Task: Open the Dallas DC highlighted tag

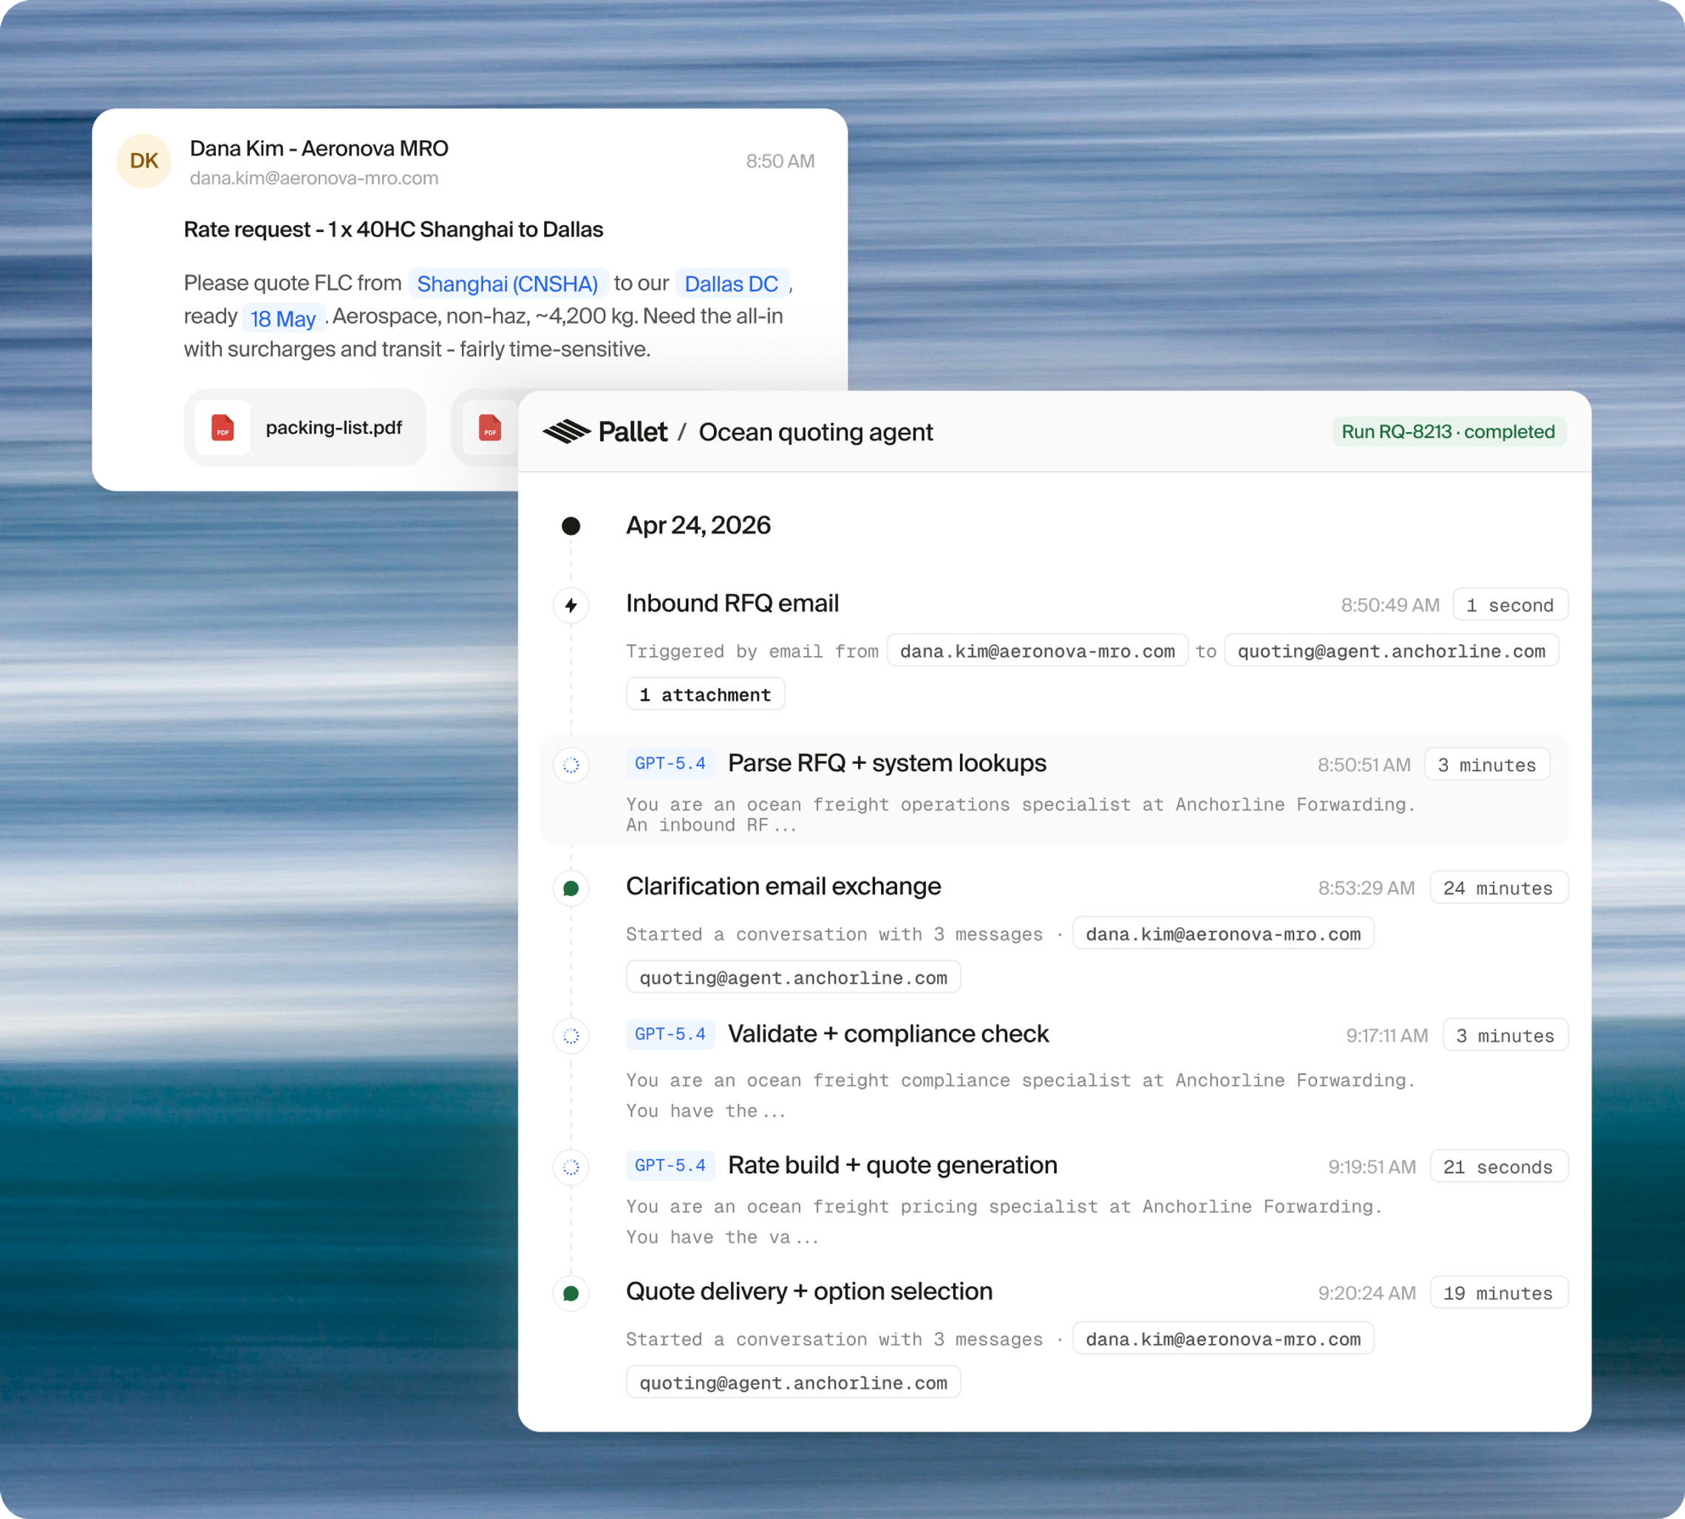Action: (732, 284)
